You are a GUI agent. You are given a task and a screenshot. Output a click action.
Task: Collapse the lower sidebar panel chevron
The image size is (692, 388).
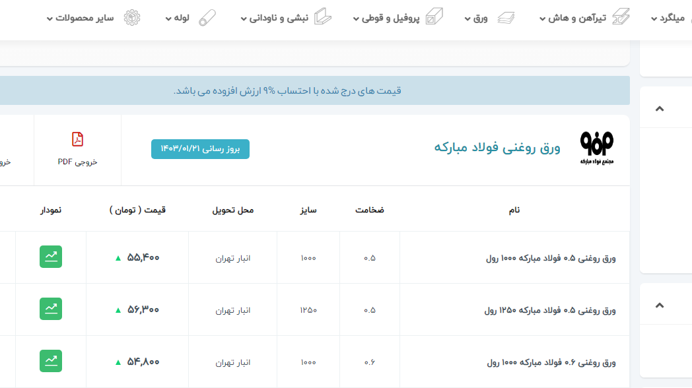[x=659, y=306]
